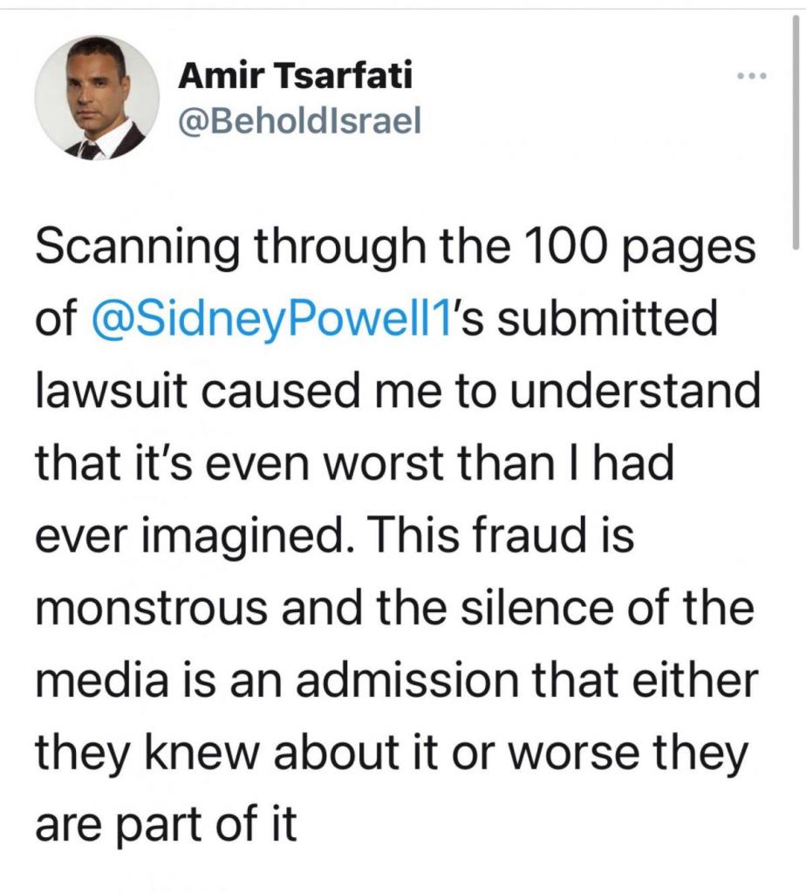Viewport: 806px width, 893px height.
Task: Follow the @SidneyPowell1 mention link
Action: (272, 321)
